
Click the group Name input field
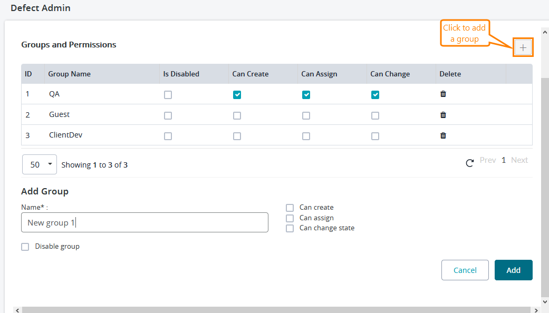pyautogui.click(x=145, y=222)
